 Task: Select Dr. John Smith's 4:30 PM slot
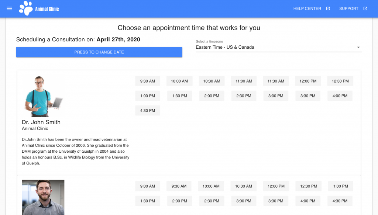[x=148, y=111]
